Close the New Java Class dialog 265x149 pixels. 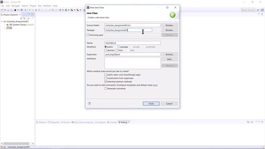tap(175, 7)
